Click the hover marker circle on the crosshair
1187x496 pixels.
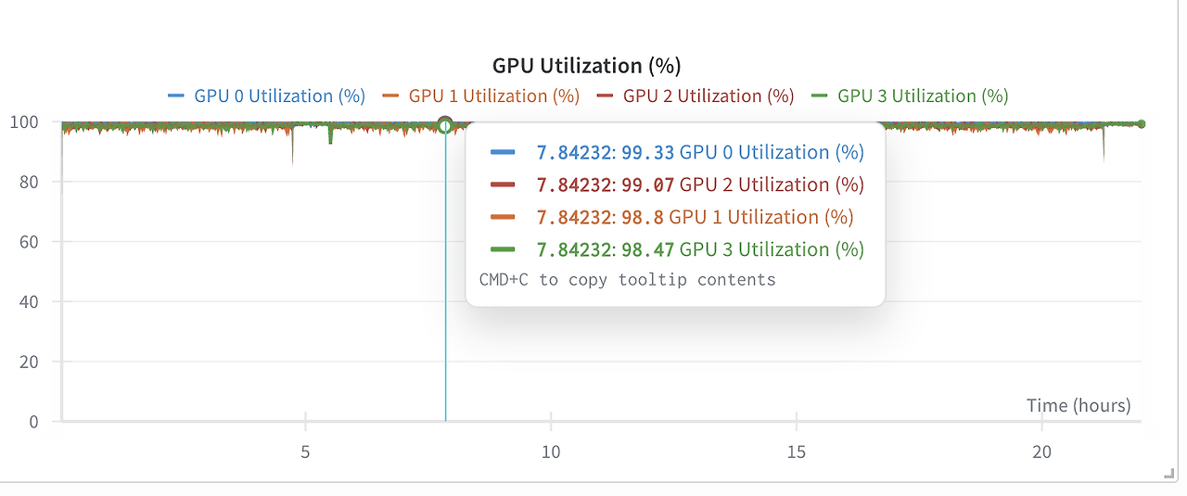[445, 124]
